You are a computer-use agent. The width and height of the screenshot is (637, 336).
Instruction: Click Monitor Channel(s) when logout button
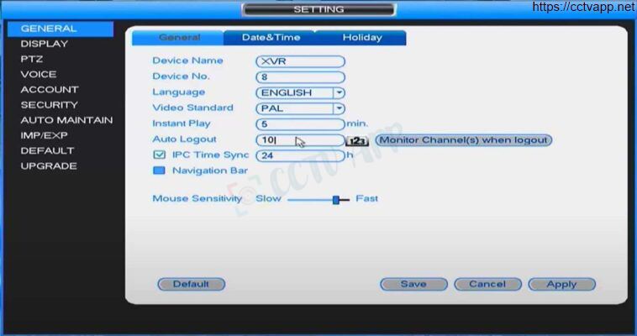tap(463, 140)
